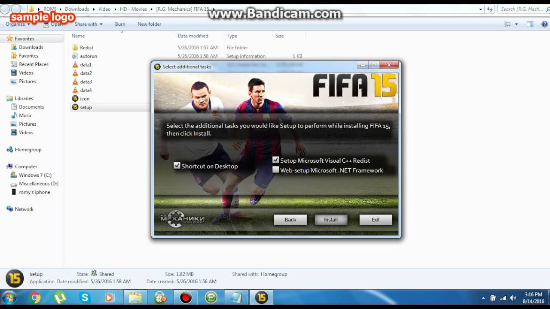Click Burn in the Explorer toolbar
Image resolution: width=550 pixels, height=309 pixels.
[120, 24]
